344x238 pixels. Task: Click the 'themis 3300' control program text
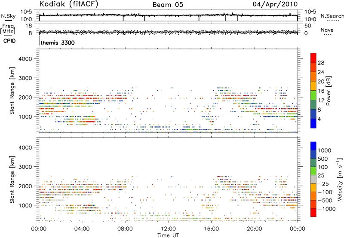(x=58, y=43)
